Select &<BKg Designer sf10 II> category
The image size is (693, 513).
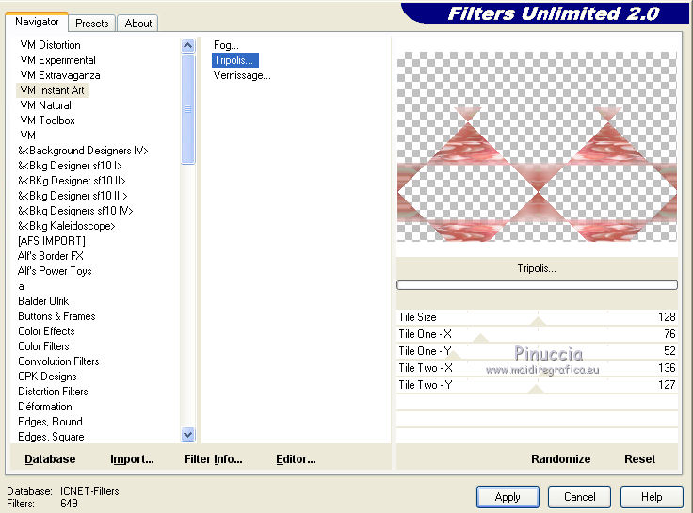pos(72,181)
